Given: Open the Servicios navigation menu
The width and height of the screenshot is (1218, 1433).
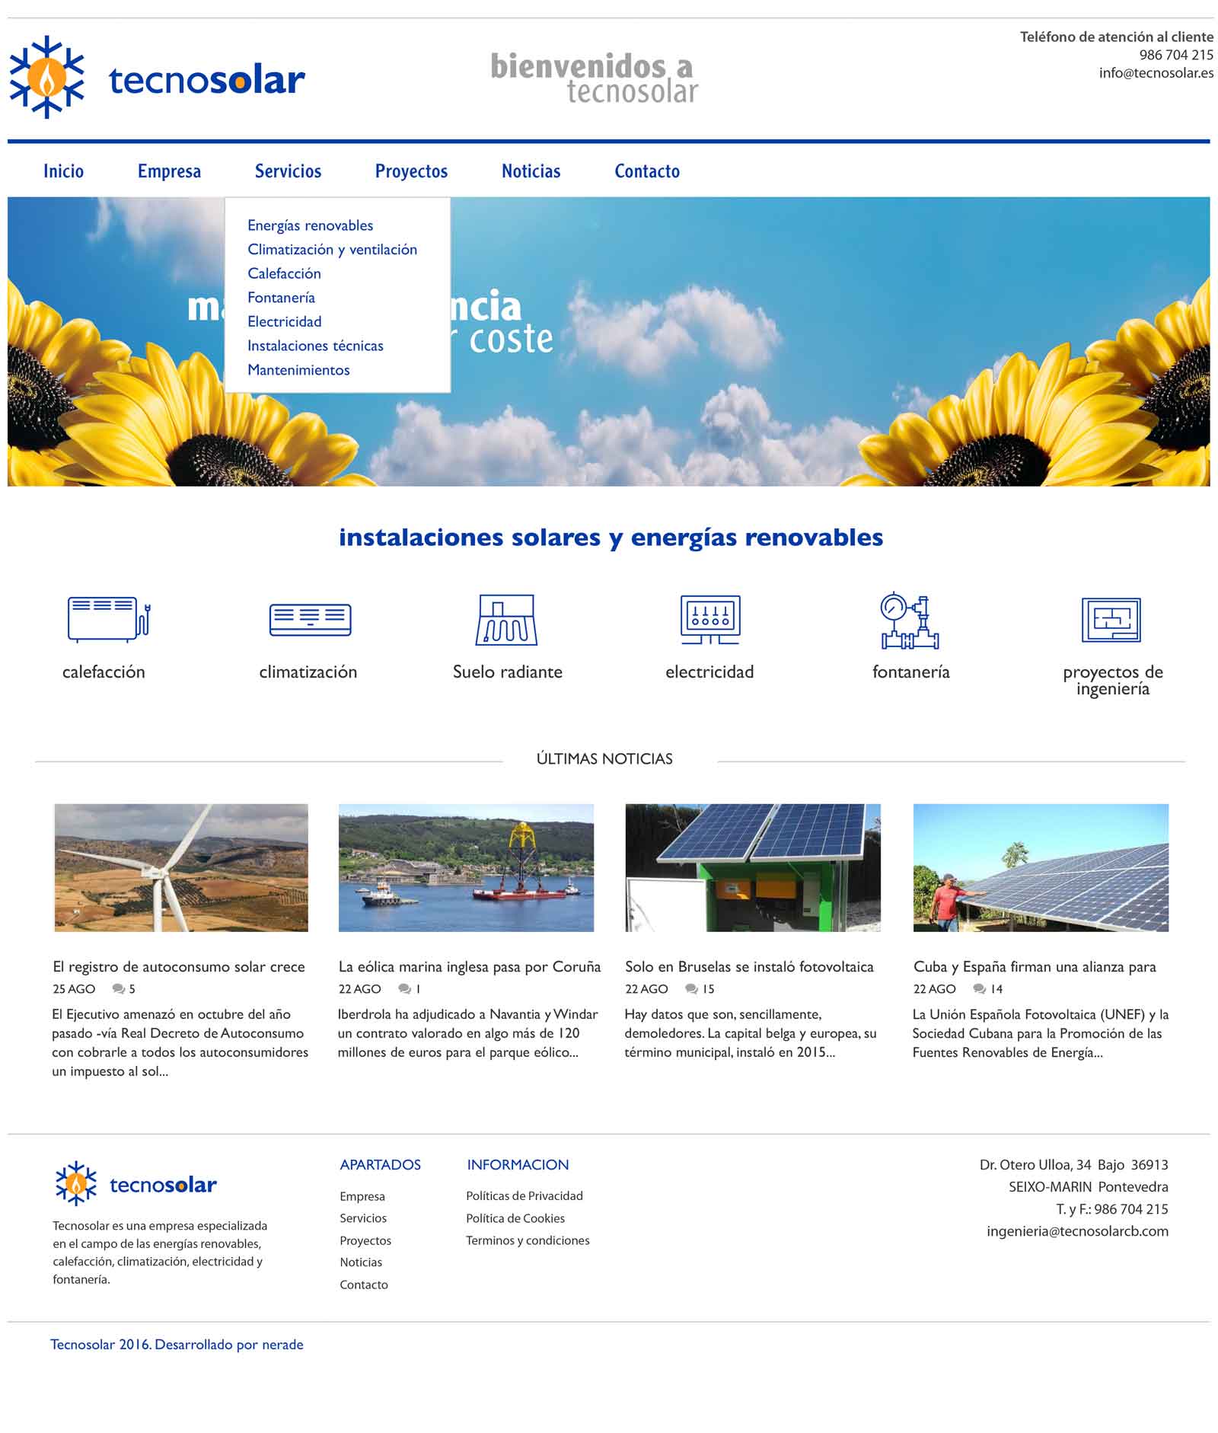Looking at the screenshot, I should point(288,171).
